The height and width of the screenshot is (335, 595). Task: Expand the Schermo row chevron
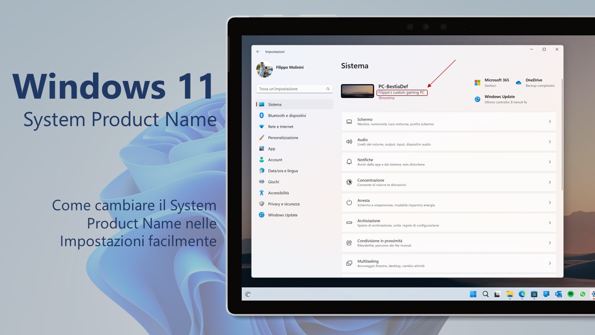pos(550,121)
